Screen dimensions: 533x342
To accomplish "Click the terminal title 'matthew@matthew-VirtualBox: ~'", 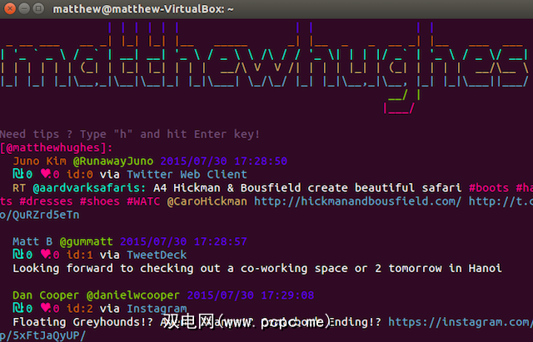I will (x=143, y=9).
